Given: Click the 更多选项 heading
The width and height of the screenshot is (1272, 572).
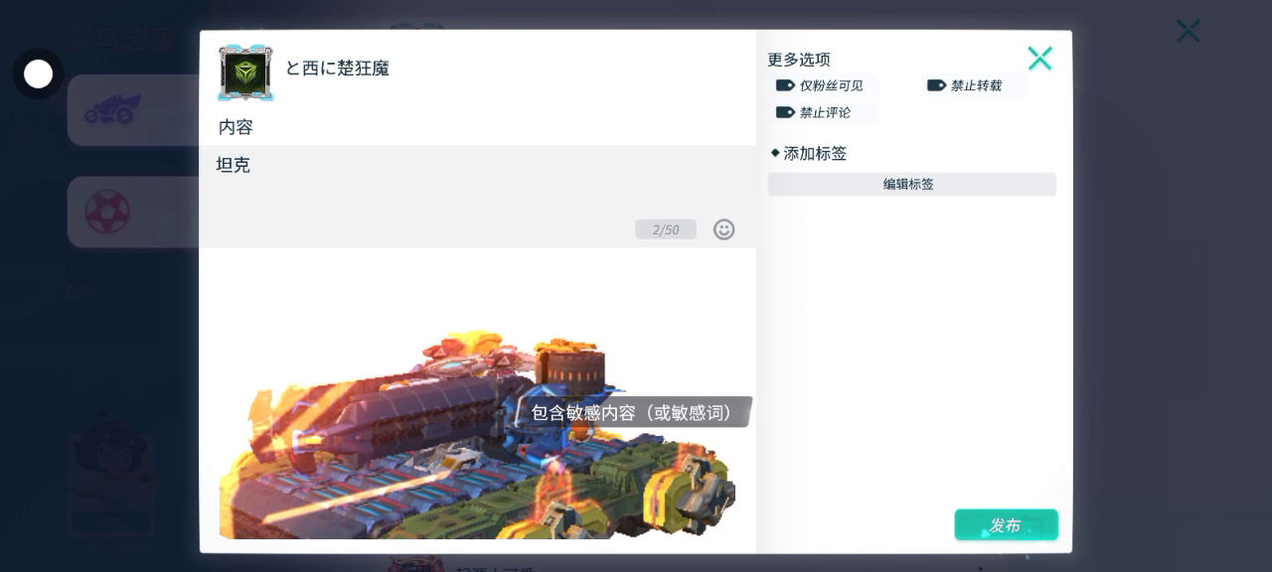Looking at the screenshot, I should tap(799, 60).
